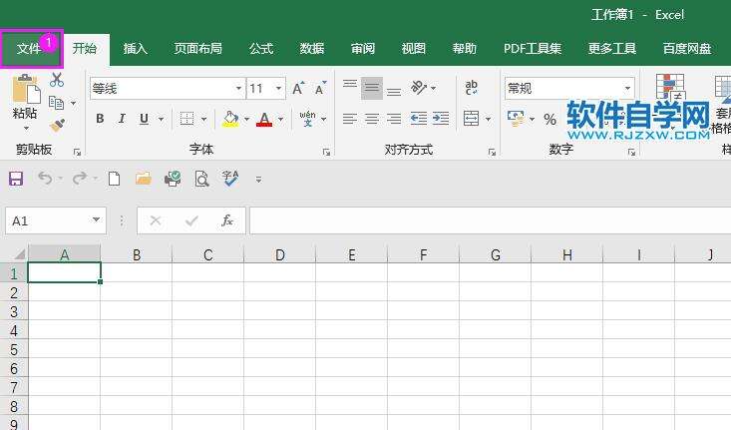Open the 等线 font name dropdown
Screen dimensions: 731x430
[238, 88]
